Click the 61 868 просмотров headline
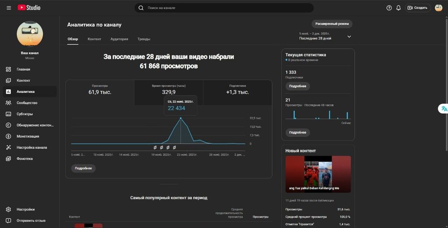 pyautogui.click(x=168, y=66)
